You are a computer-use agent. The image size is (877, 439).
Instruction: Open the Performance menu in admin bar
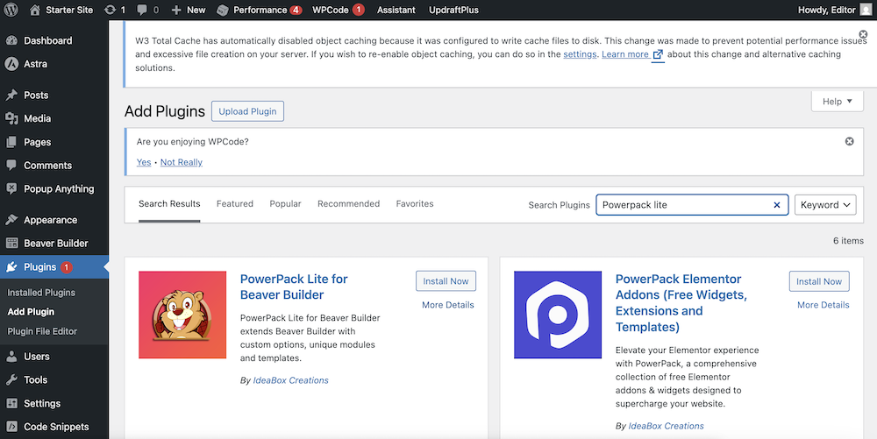pos(260,10)
